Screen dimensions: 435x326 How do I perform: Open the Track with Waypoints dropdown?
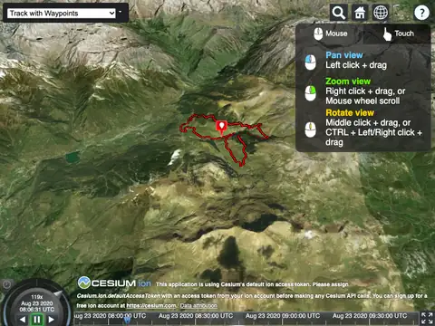pyautogui.click(x=62, y=13)
